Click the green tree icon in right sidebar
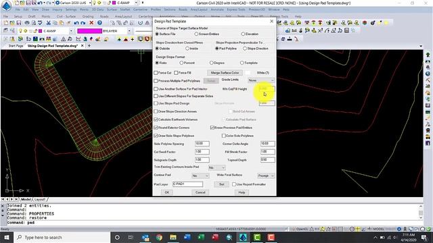Screen dimensions: 433x243 click(x=428, y=55)
